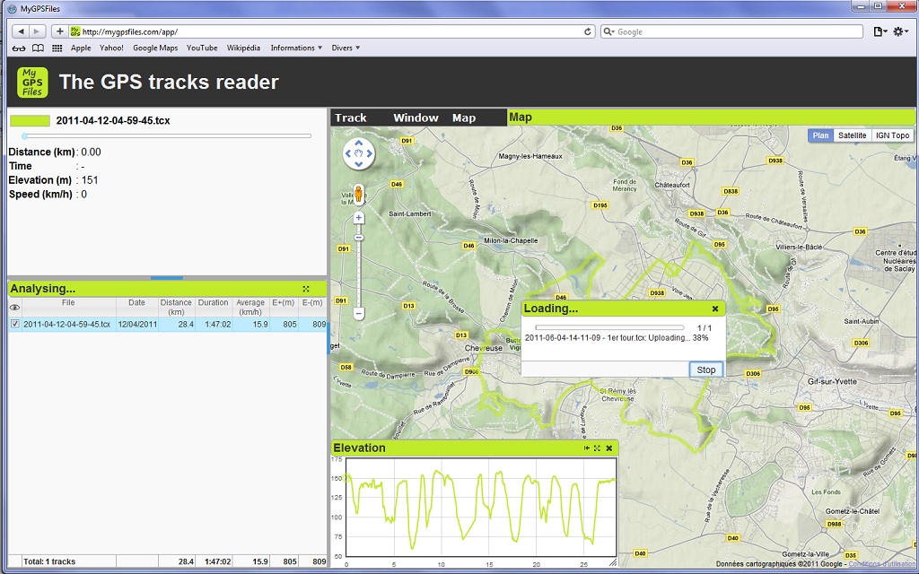This screenshot has height=574, width=919.
Task: Open the Divers bookmarks dropdown
Action: [x=346, y=48]
